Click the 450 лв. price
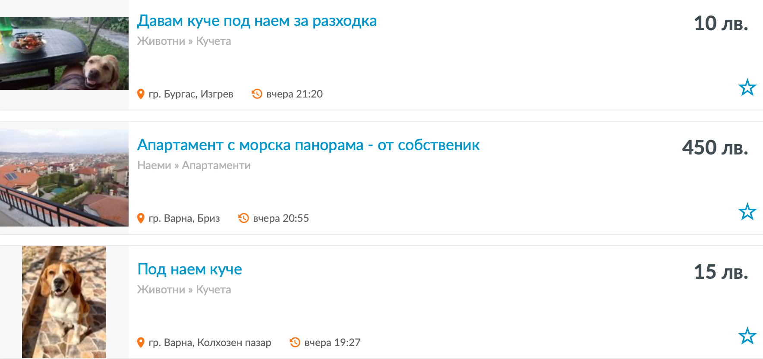The height and width of the screenshot is (359, 763). [715, 148]
